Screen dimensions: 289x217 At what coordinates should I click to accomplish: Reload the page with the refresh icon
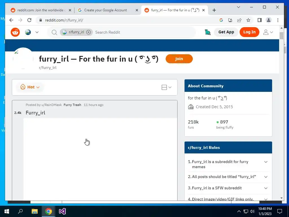click(x=29, y=20)
